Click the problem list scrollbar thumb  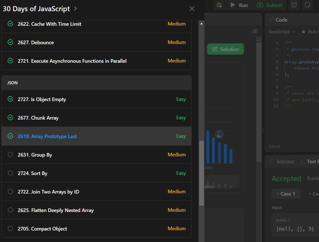click(x=201, y=173)
